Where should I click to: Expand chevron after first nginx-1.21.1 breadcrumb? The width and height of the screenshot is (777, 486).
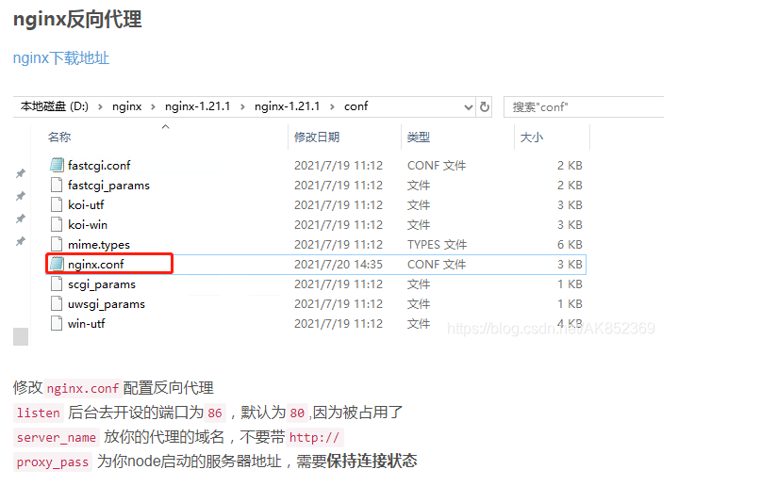click(243, 106)
